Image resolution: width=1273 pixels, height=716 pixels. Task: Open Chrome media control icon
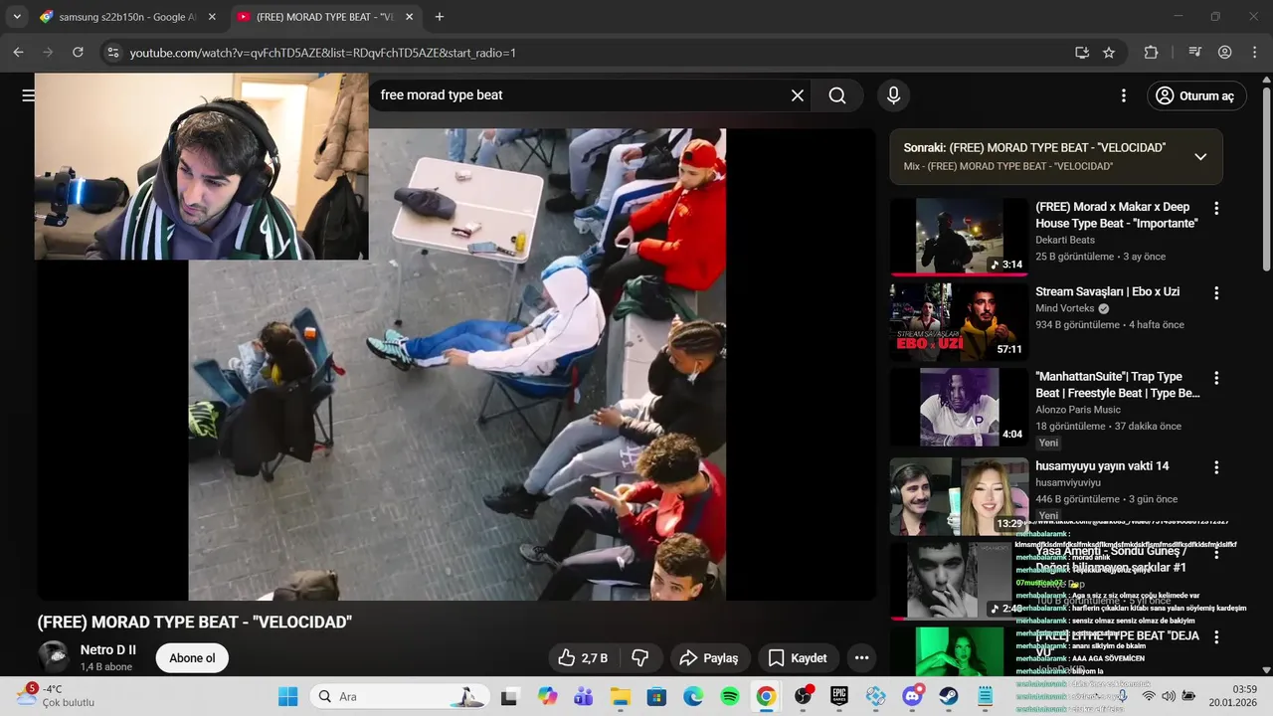[x=1195, y=53]
